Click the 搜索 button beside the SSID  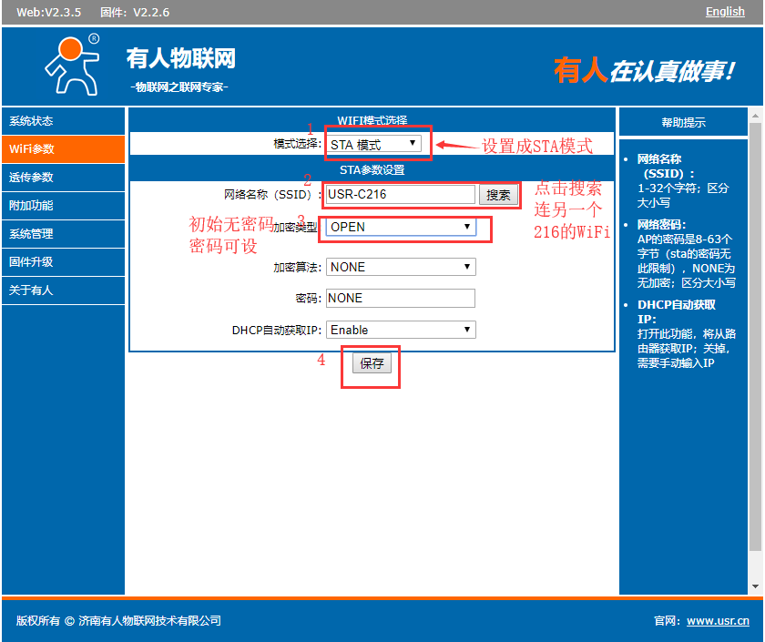click(498, 195)
